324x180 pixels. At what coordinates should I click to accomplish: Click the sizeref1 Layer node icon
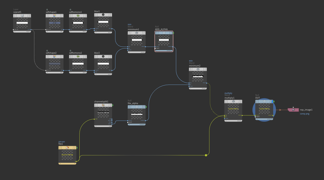coord(22,16)
